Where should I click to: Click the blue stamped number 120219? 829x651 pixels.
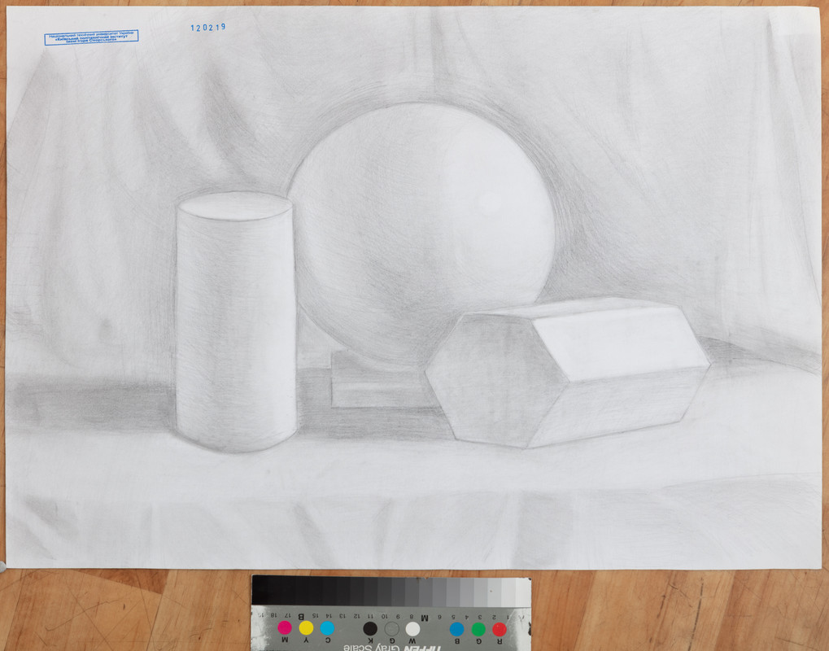[207, 28]
